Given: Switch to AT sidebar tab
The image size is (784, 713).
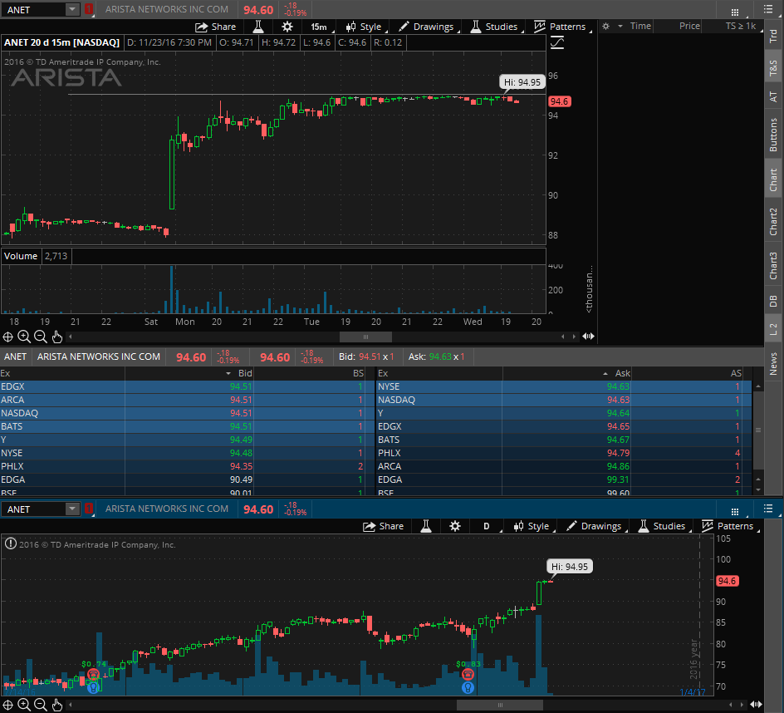Looking at the screenshot, I should (x=773, y=96).
